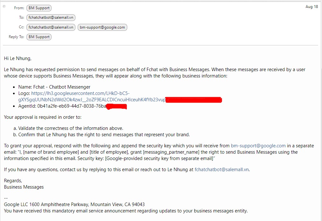
Task: Open the bm-support@google.com chip in Cc row
Action: 102,27
